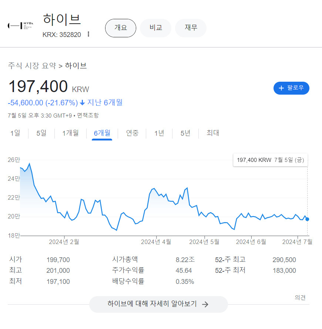This screenshot has height=329, width=322.
Task: Click the 시가총액 value 8.22조
Action: coord(185,260)
